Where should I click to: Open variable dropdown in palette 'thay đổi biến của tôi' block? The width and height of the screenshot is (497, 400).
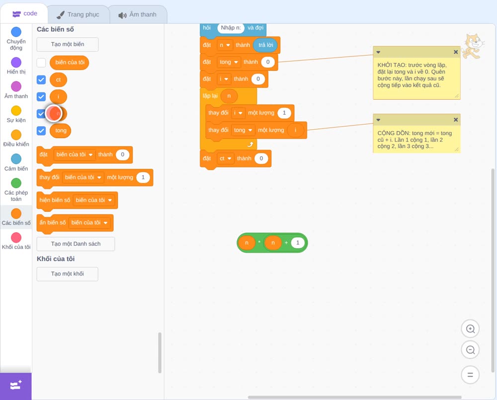(83, 177)
